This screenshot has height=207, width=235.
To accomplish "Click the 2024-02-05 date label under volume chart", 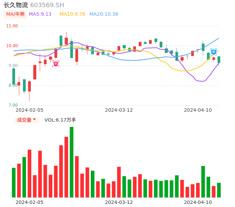I will point(29,202).
